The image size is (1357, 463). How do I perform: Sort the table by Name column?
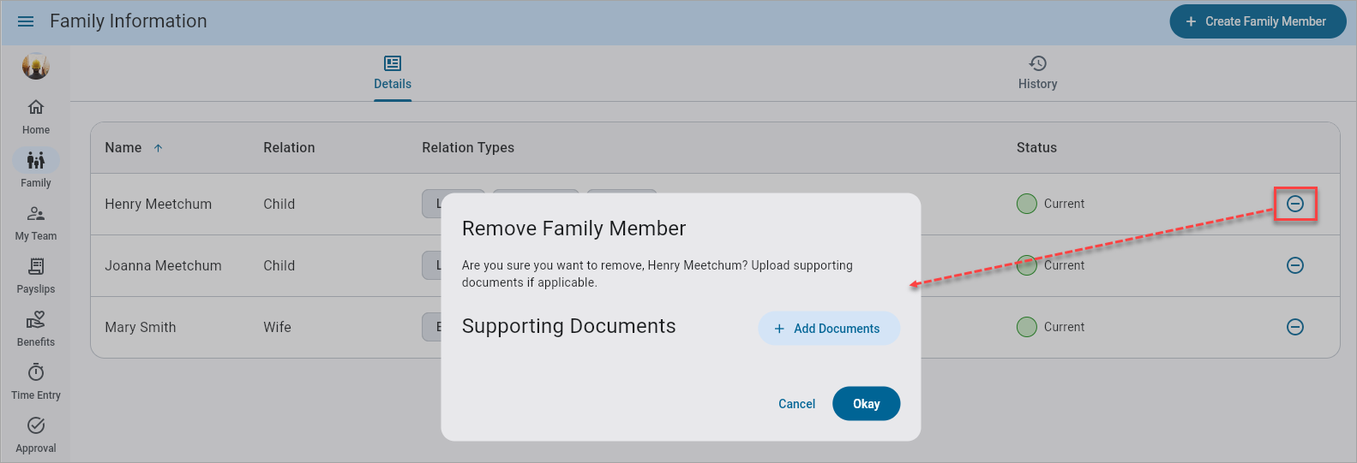coord(123,148)
